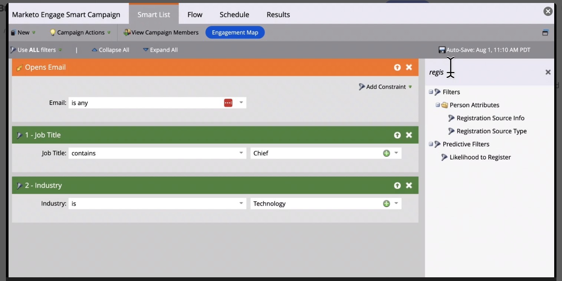Click the Auto-Save disk icon
The height and width of the screenshot is (281, 562).
[x=442, y=50]
